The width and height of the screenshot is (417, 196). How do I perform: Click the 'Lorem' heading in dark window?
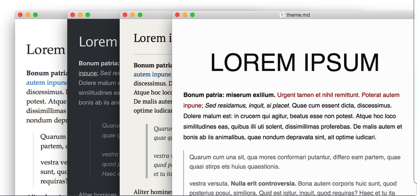tap(98, 42)
